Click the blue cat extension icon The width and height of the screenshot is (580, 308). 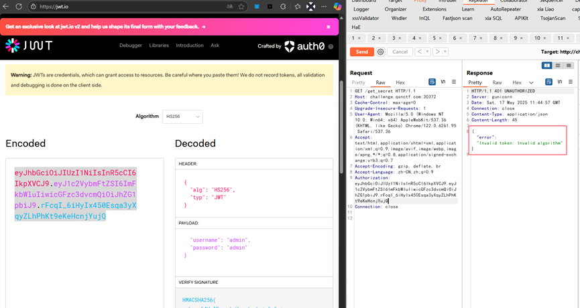click(257, 7)
